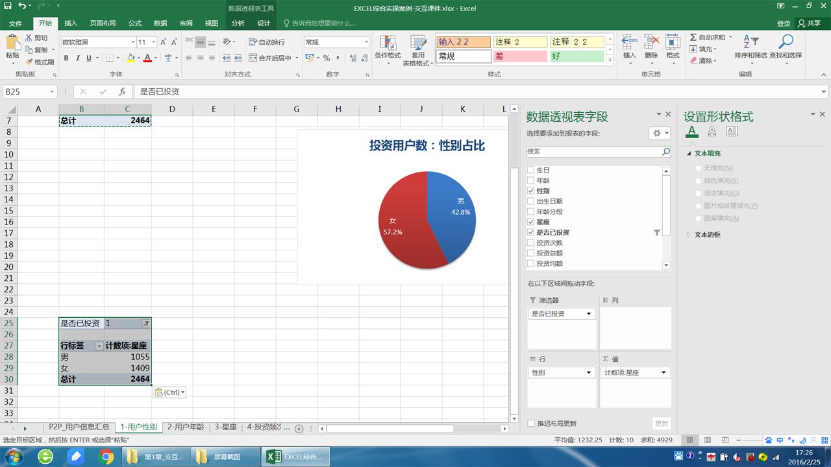Open the Name Box dropdown arrow

click(52, 91)
